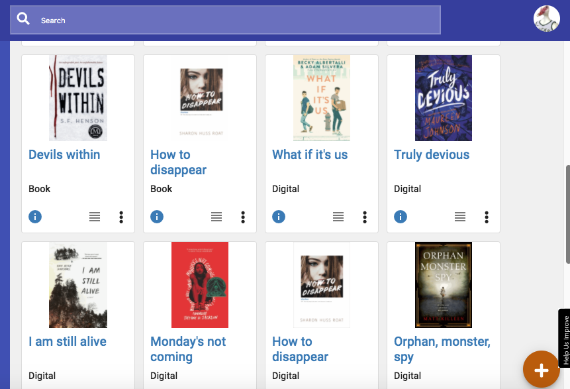
Task: Show info for What if it's us
Action: 279,217
